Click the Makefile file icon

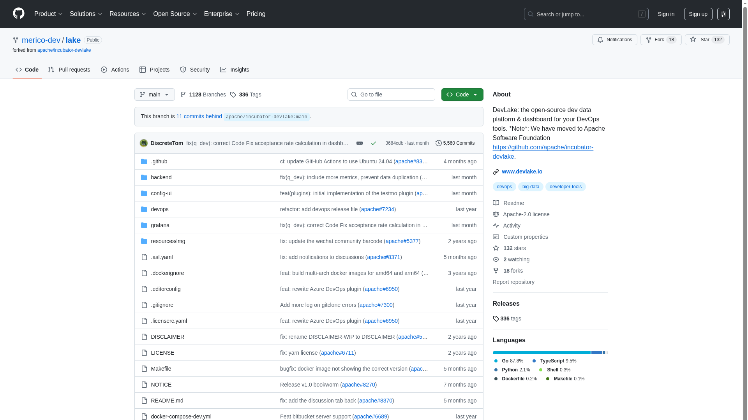pyautogui.click(x=144, y=369)
